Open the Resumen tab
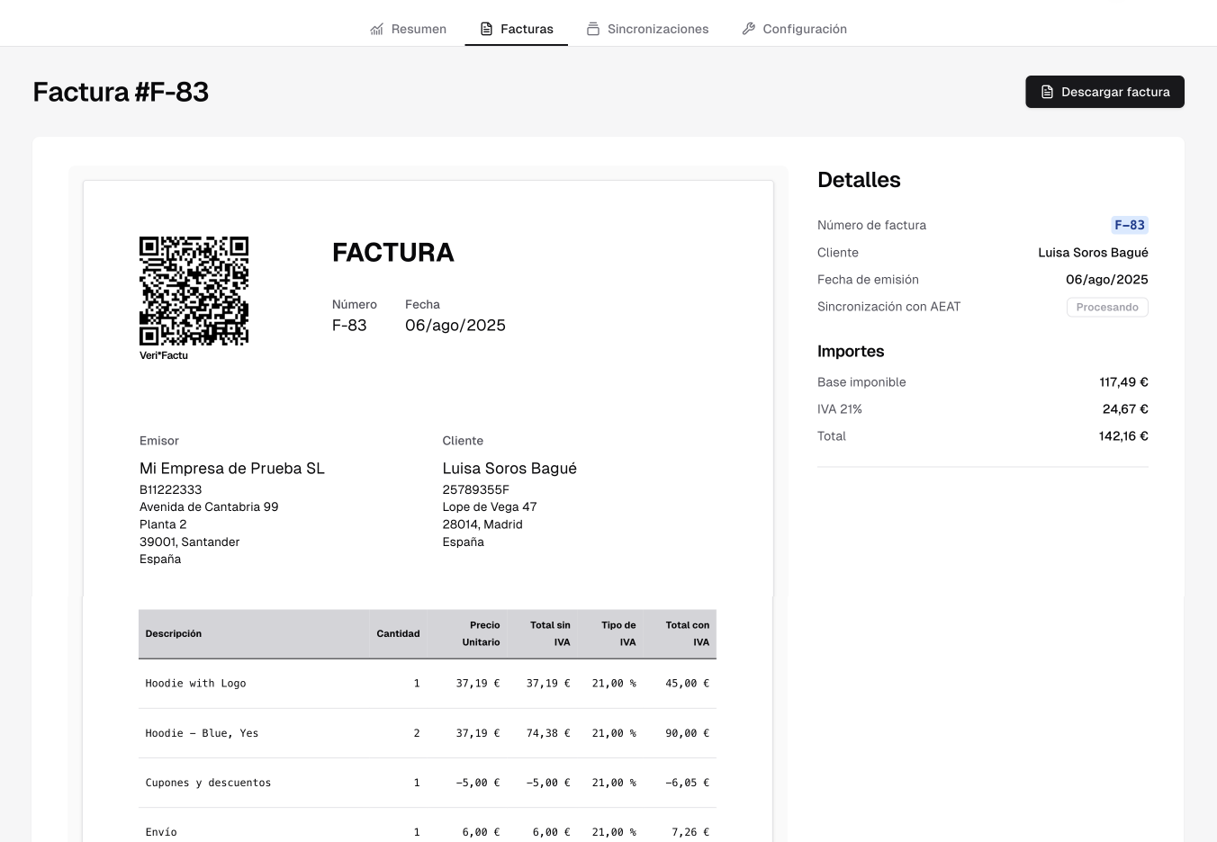 [419, 29]
